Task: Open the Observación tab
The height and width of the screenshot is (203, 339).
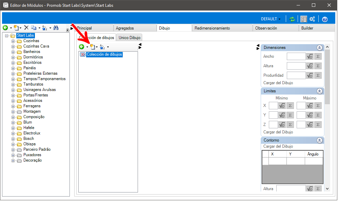Action: (276, 28)
